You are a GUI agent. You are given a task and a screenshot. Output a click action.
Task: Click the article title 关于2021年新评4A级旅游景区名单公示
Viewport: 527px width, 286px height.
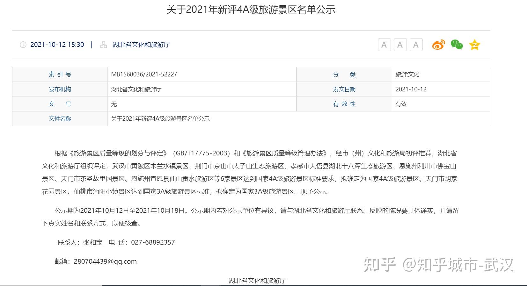point(251,10)
